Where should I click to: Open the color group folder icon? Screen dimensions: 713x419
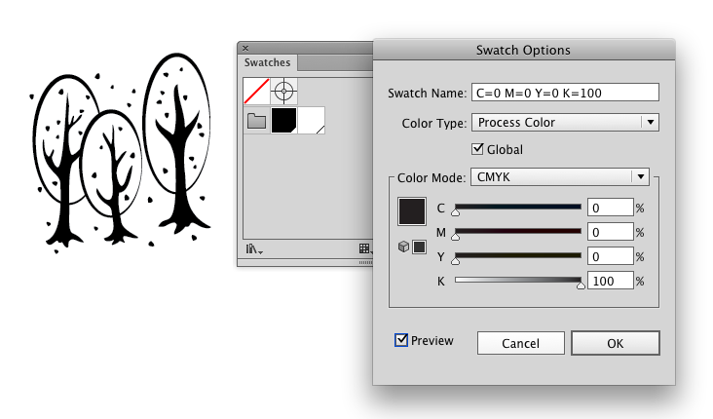pos(256,121)
